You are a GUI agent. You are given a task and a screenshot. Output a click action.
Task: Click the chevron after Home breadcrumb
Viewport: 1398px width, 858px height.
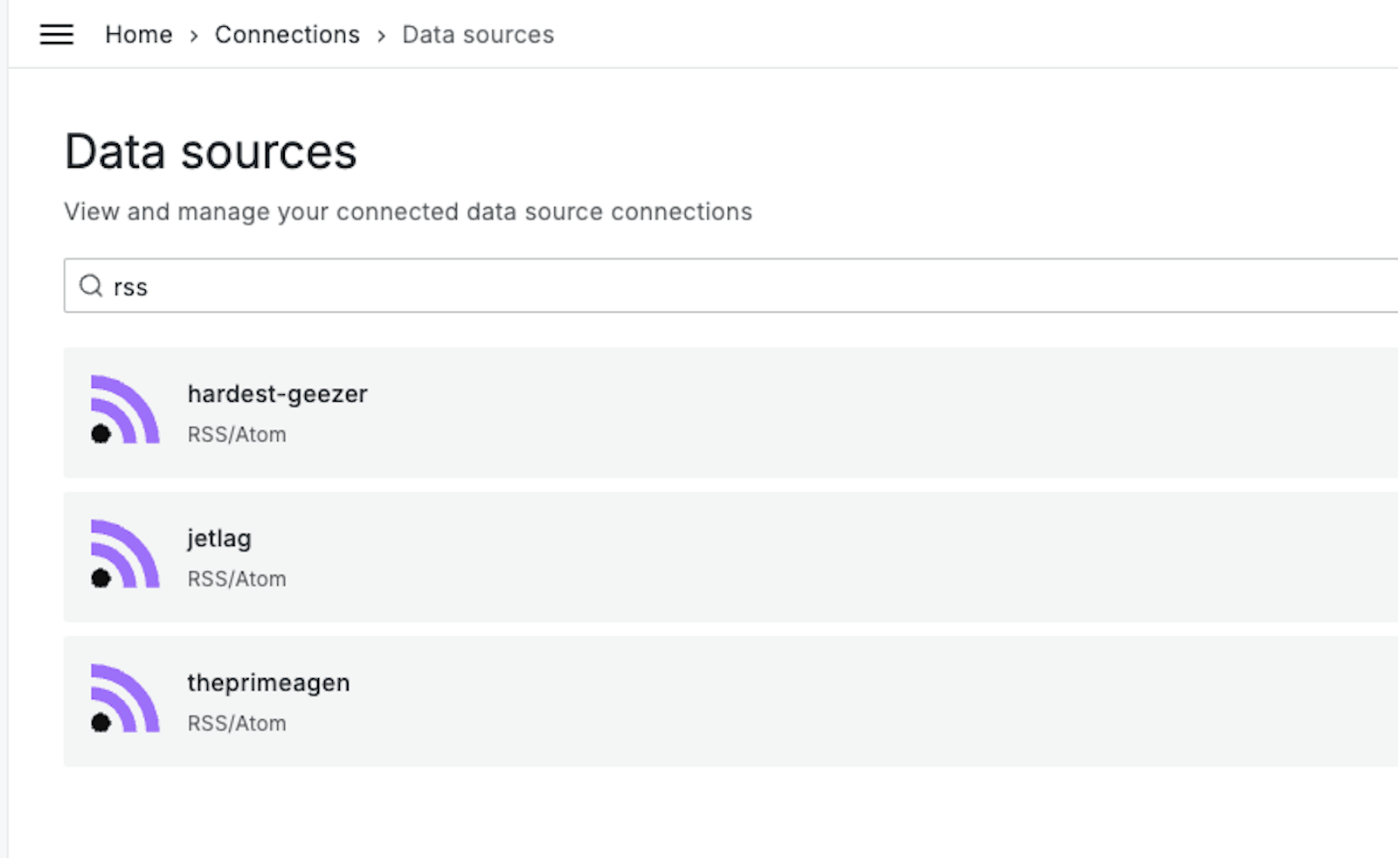194,36
